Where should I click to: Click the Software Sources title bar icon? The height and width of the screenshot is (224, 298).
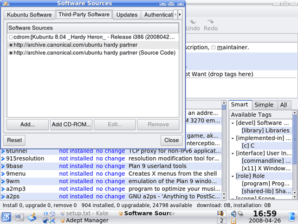pyautogui.click(x=6, y=3)
